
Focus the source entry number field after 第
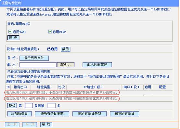[29, 106]
